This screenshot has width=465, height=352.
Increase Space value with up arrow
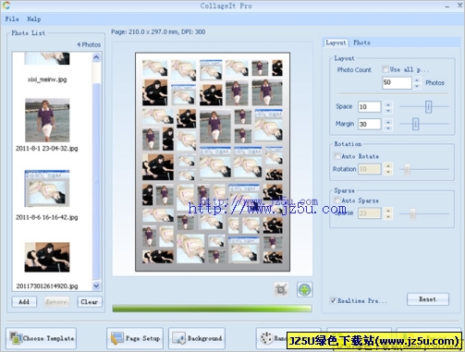(388, 104)
